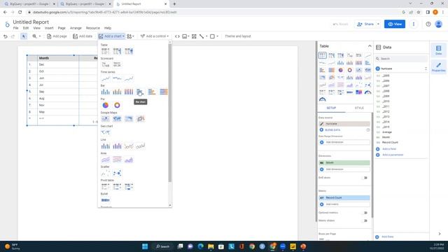Image resolution: width=448 pixels, height=252 pixels.
Task: Choose the Donut chart icon
Action: (x=117, y=105)
